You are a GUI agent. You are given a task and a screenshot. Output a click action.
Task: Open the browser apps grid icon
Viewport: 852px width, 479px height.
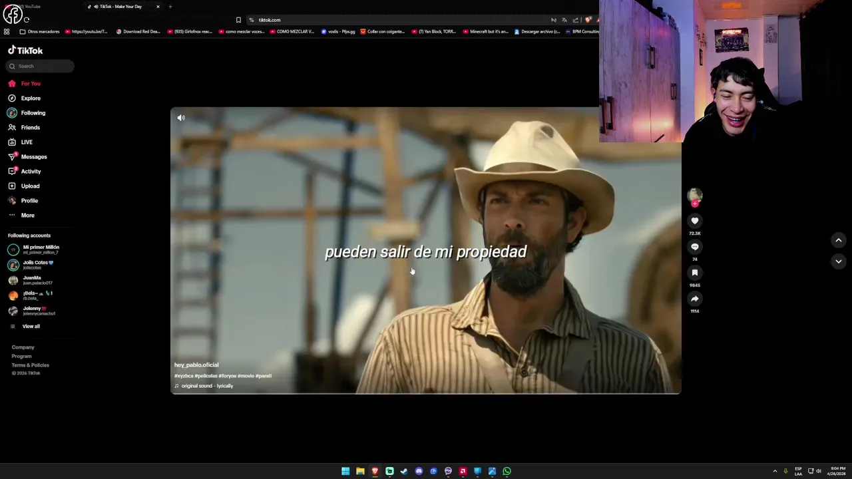click(x=7, y=31)
